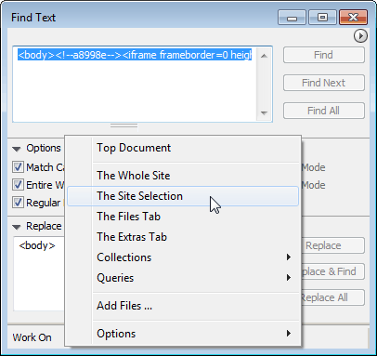Click scroll-down arrow of find text box
Image resolution: width=377 pixels, height=356 pixels.
tap(264, 113)
